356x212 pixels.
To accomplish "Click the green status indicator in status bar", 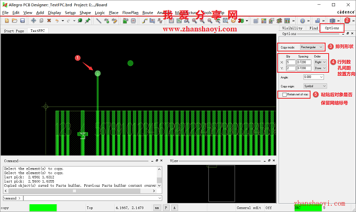I will pos(43,208).
